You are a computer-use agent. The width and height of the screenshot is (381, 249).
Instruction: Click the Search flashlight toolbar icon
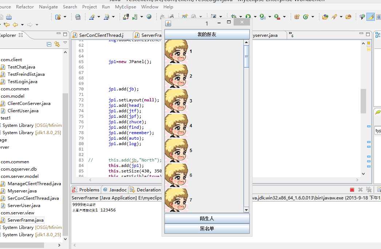[334, 17]
